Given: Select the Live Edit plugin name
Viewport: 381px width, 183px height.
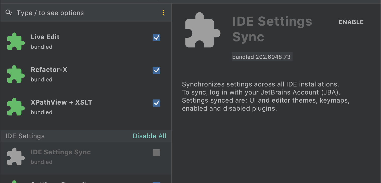Looking at the screenshot, I should [x=45, y=37].
